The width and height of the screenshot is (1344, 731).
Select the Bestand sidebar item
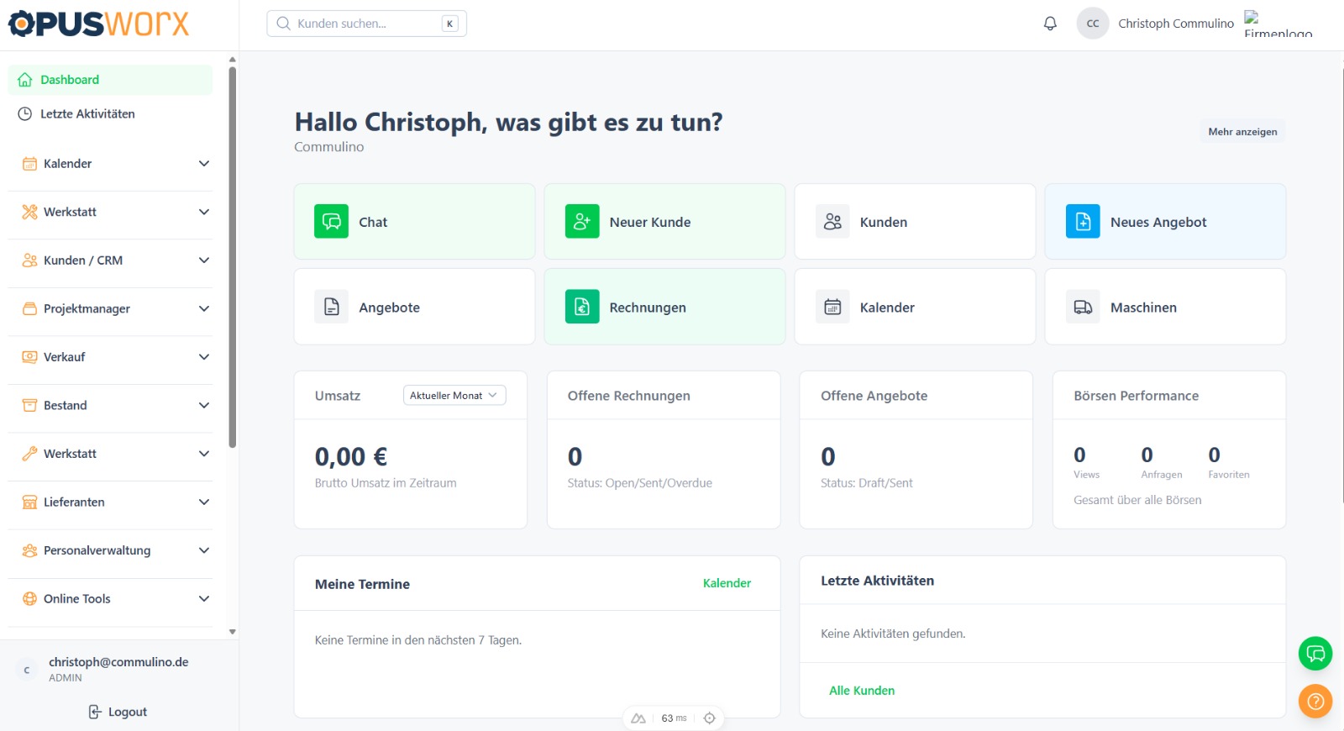click(110, 405)
